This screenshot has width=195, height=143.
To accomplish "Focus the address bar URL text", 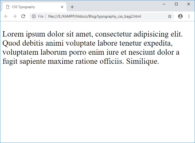I will [x=95, y=16].
